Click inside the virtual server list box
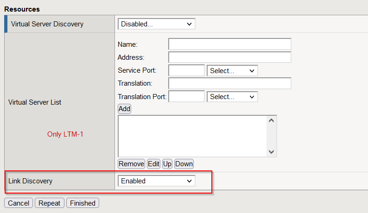This screenshot has height=213, width=368. tap(192, 136)
